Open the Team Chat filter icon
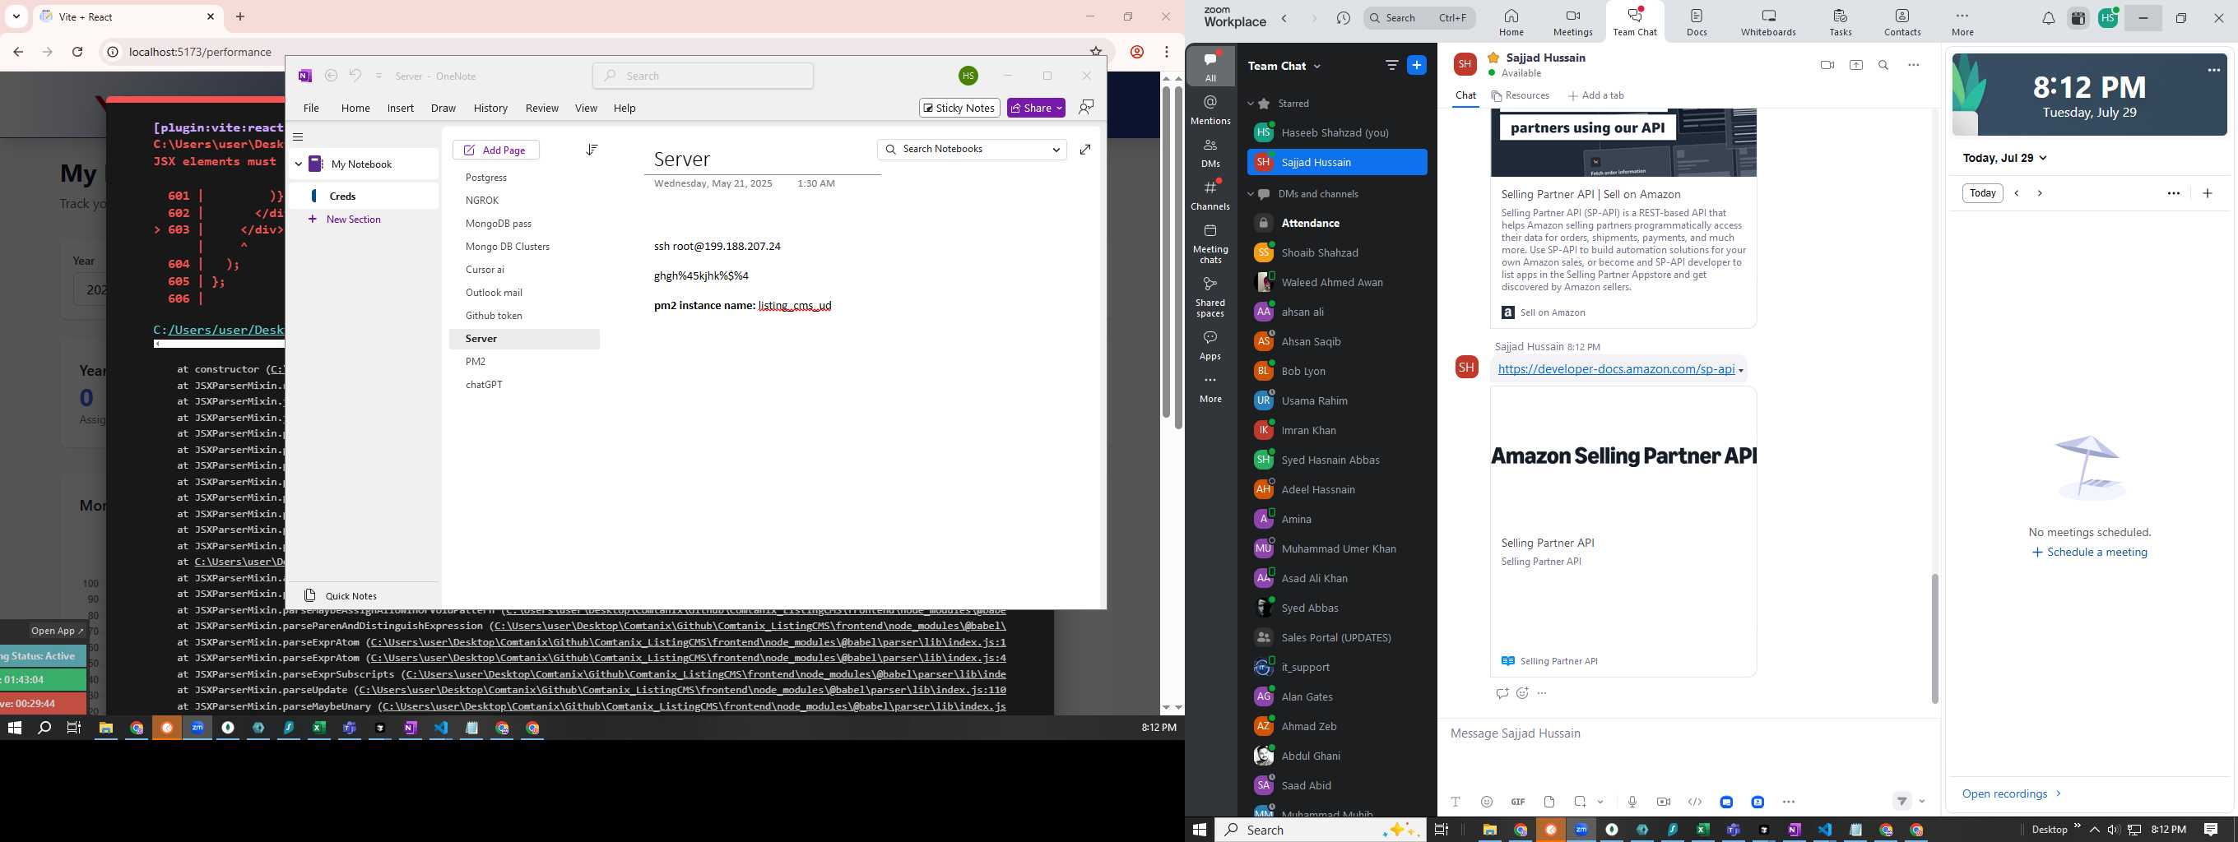This screenshot has width=2238, height=842. 1392,65
